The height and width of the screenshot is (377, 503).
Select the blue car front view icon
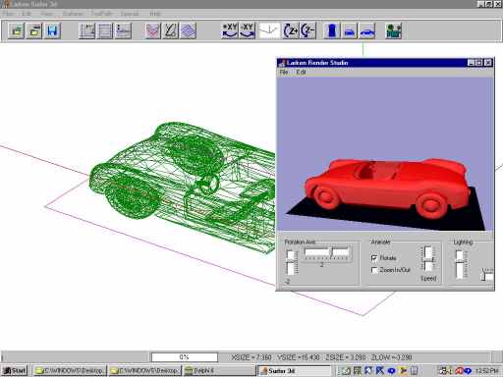[350, 31]
